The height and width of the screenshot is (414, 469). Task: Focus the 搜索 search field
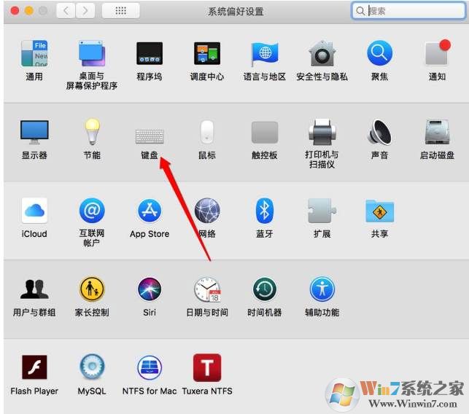click(x=408, y=11)
